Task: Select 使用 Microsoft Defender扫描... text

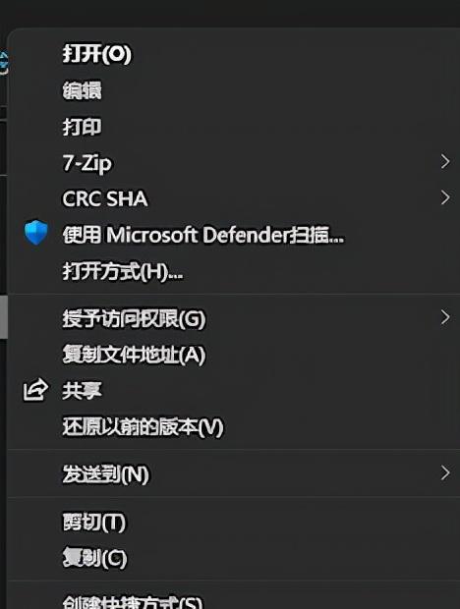Action: click(x=203, y=235)
